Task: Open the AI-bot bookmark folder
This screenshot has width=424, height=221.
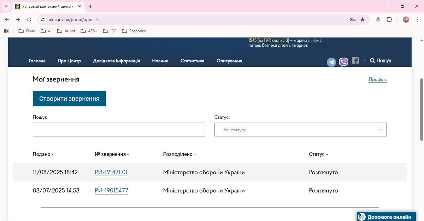Action: [66, 31]
